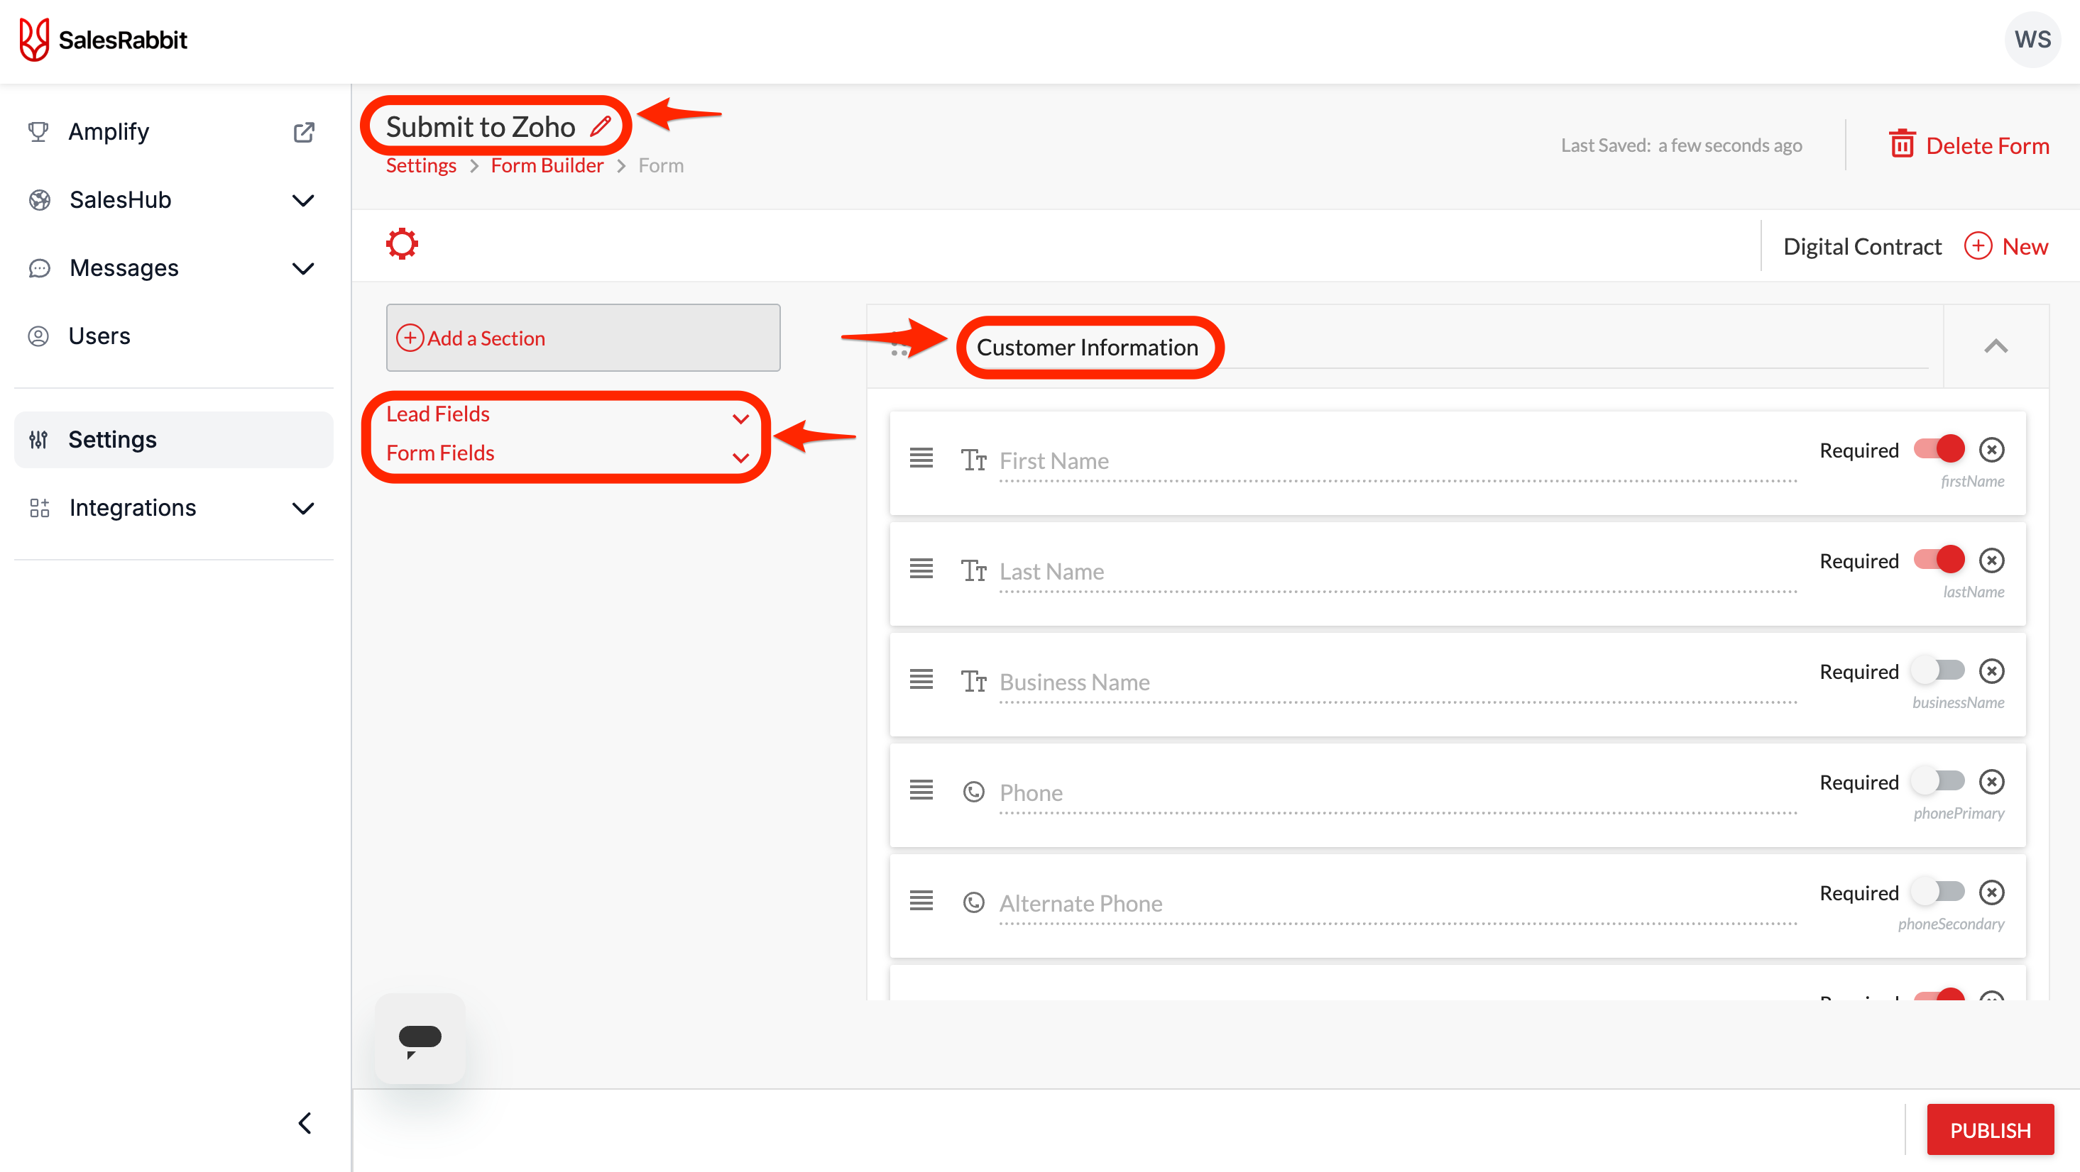Image resolution: width=2080 pixels, height=1172 pixels.
Task: Grab the Alternate Phone drag handle
Action: 921,900
